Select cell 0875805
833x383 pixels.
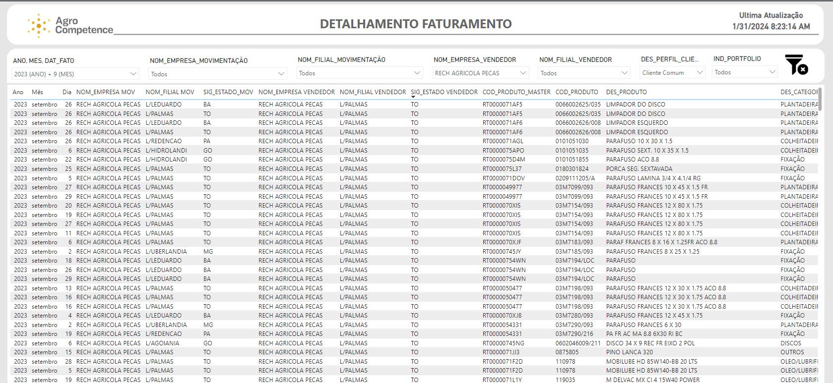coord(567,352)
